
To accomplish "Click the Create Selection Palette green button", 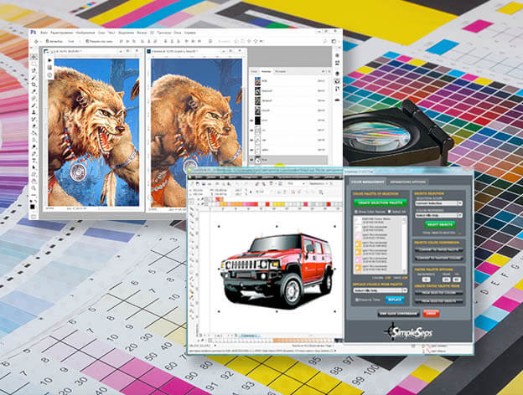I will [x=380, y=203].
